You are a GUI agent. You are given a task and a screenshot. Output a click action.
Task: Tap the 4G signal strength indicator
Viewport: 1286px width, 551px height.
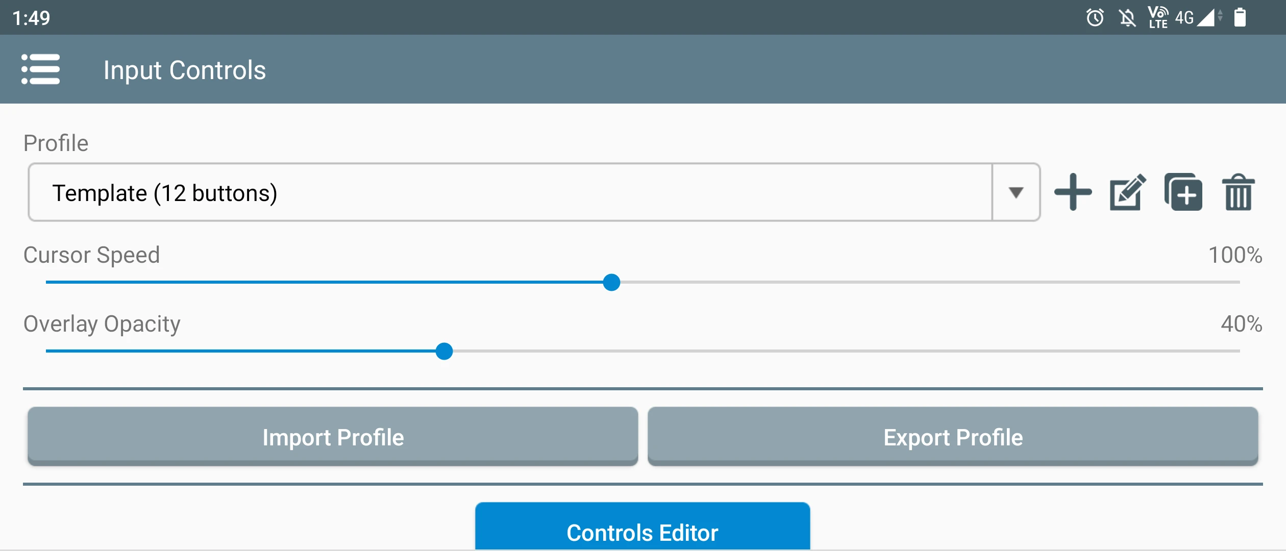[x=1198, y=18]
